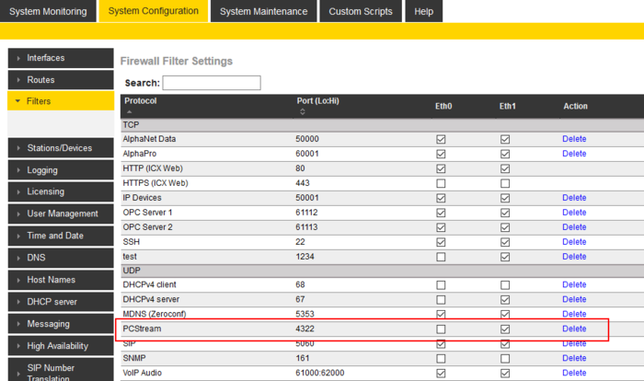The width and height of the screenshot is (644, 381).
Task: Check Eth0 box for PCStream row
Action: 441,329
